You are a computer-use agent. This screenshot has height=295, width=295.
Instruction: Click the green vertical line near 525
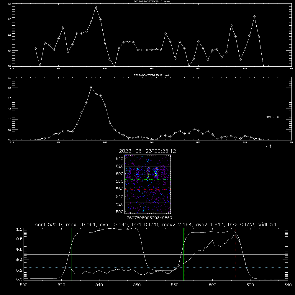pyautogui.click(x=71, y=254)
